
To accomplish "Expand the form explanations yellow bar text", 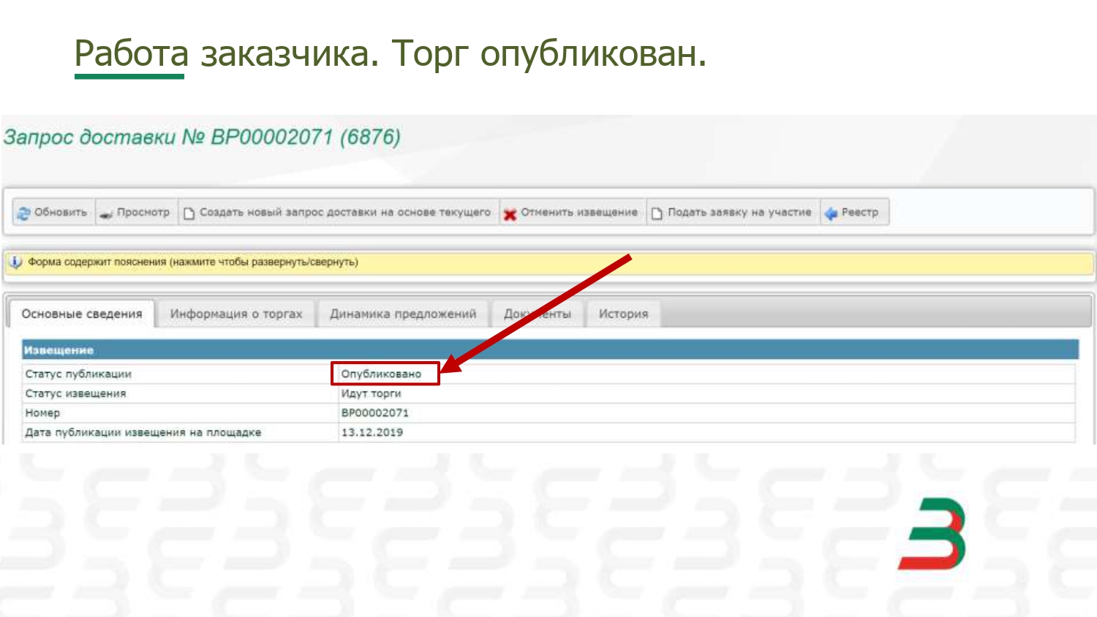I will coord(193,262).
